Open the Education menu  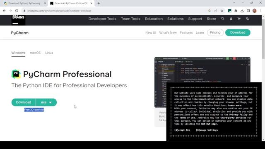point(154,19)
